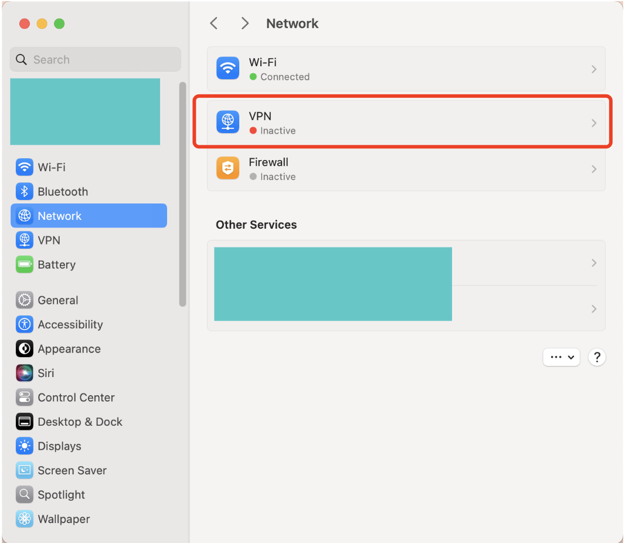Open the more-options dropdown near the help button

(561, 357)
